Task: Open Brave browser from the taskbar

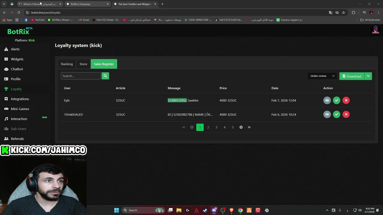Action: pyautogui.click(x=231, y=210)
